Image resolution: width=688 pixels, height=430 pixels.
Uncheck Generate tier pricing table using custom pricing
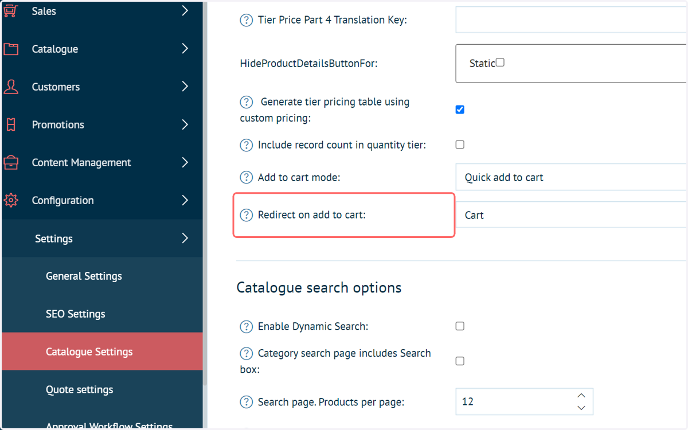460,110
